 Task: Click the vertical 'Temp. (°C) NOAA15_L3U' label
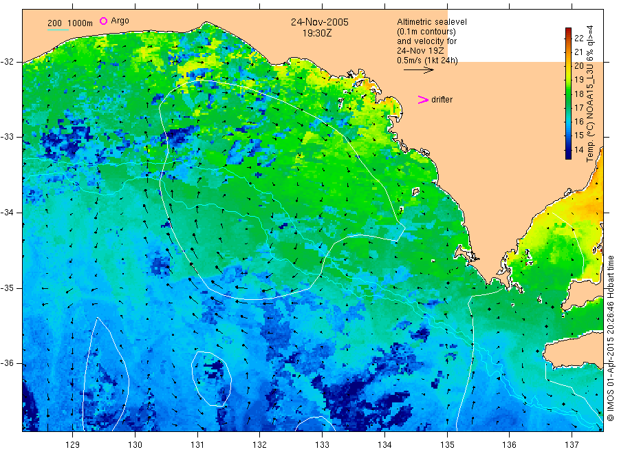590,94
